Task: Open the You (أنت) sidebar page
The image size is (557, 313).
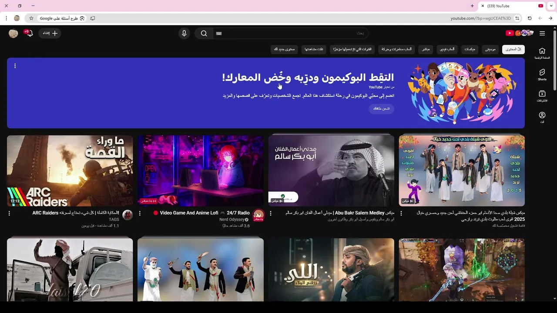Action: pos(542,117)
